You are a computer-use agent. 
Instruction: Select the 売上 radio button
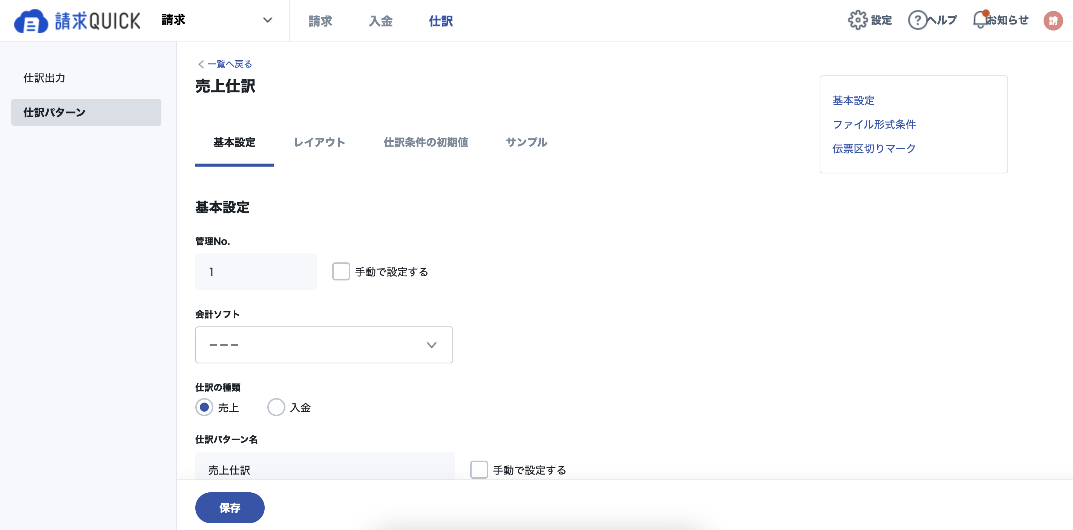pyautogui.click(x=204, y=407)
